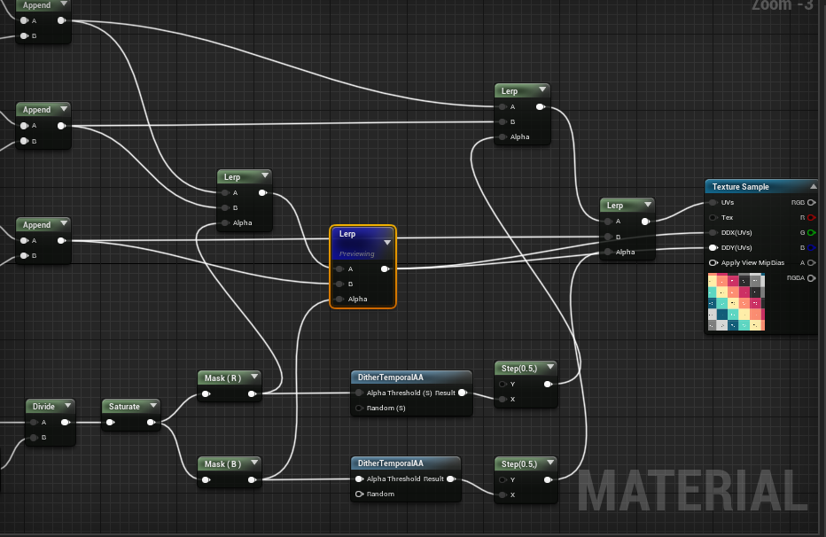Click the RGBA output pin on Texture Sample
826x537 pixels.
pyautogui.click(x=811, y=278)
